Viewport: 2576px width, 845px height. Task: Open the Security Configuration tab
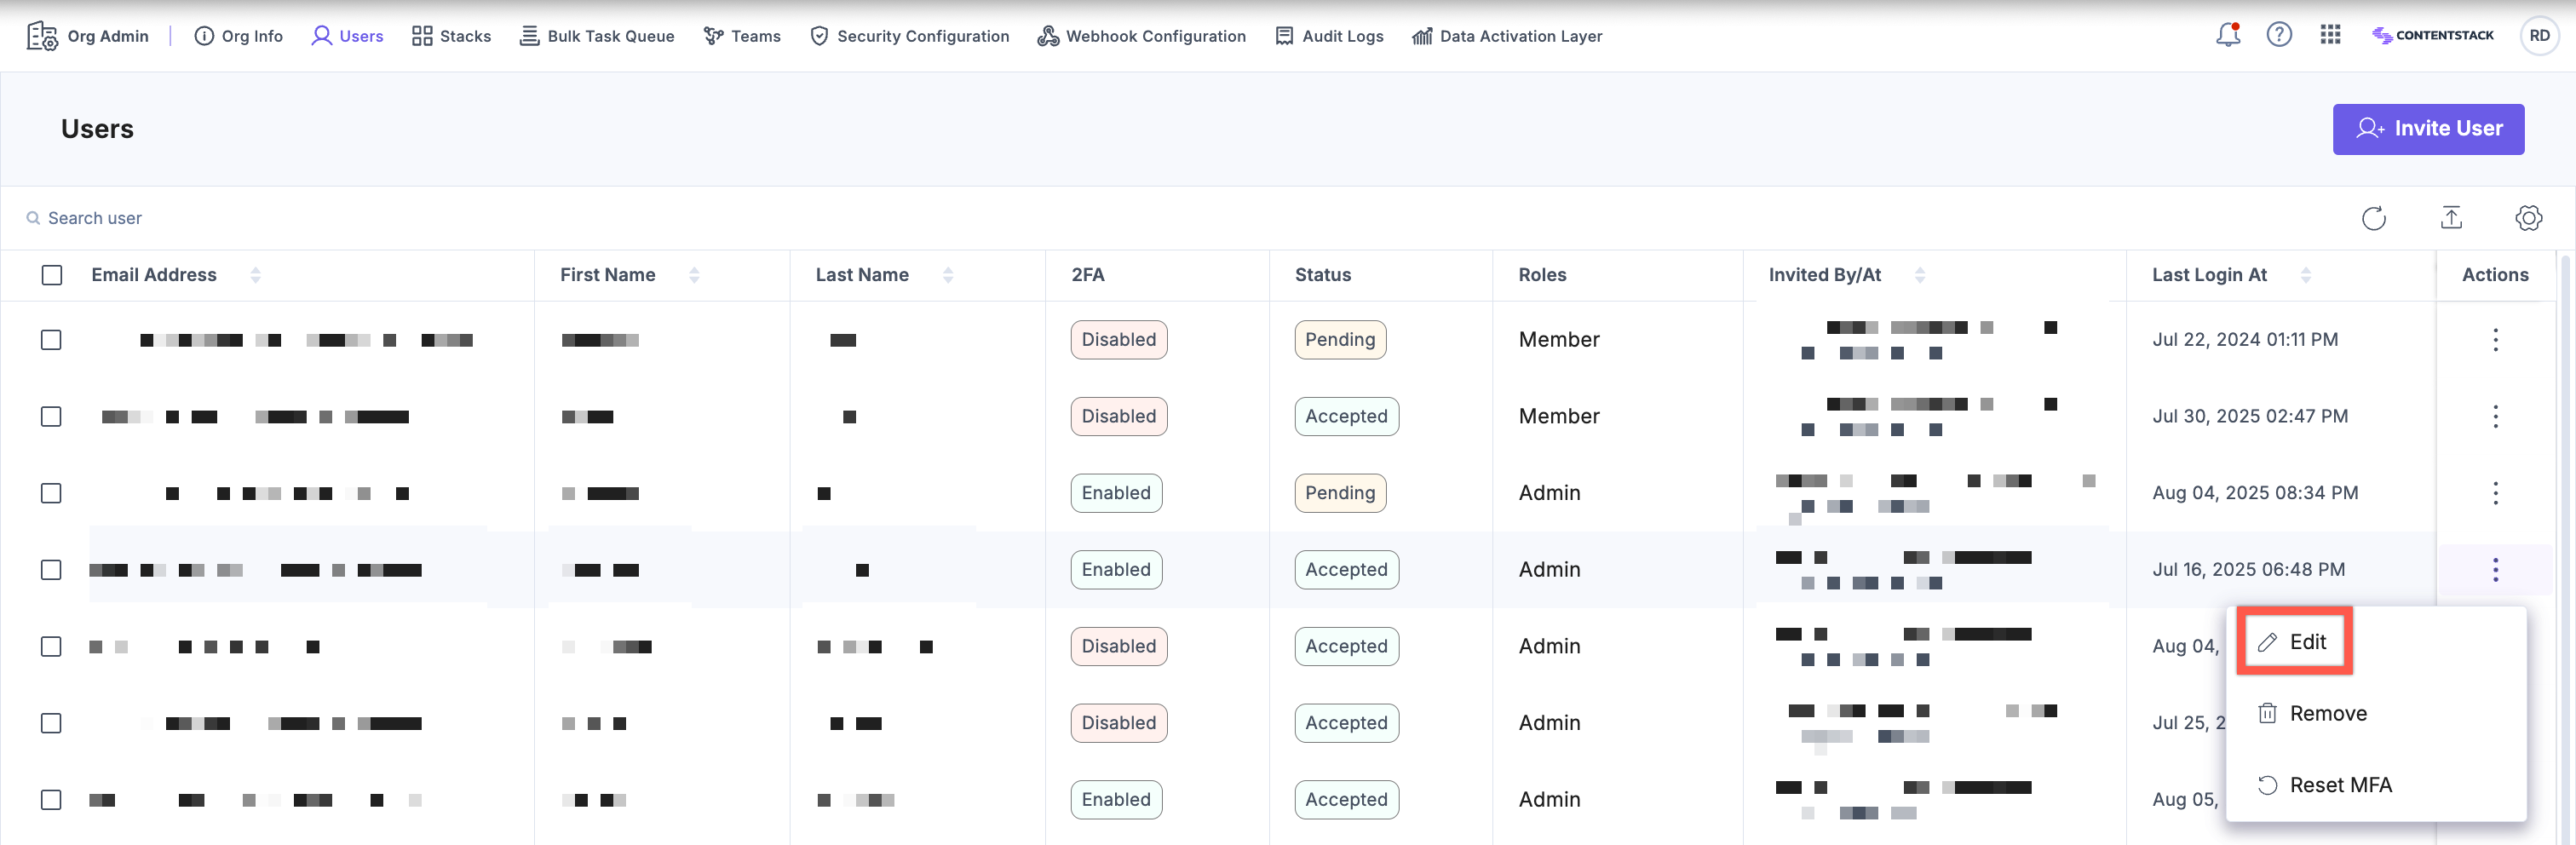(x=909, y=36)
